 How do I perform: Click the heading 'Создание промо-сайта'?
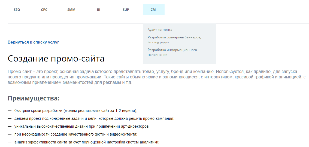click(x=56, y=59)
